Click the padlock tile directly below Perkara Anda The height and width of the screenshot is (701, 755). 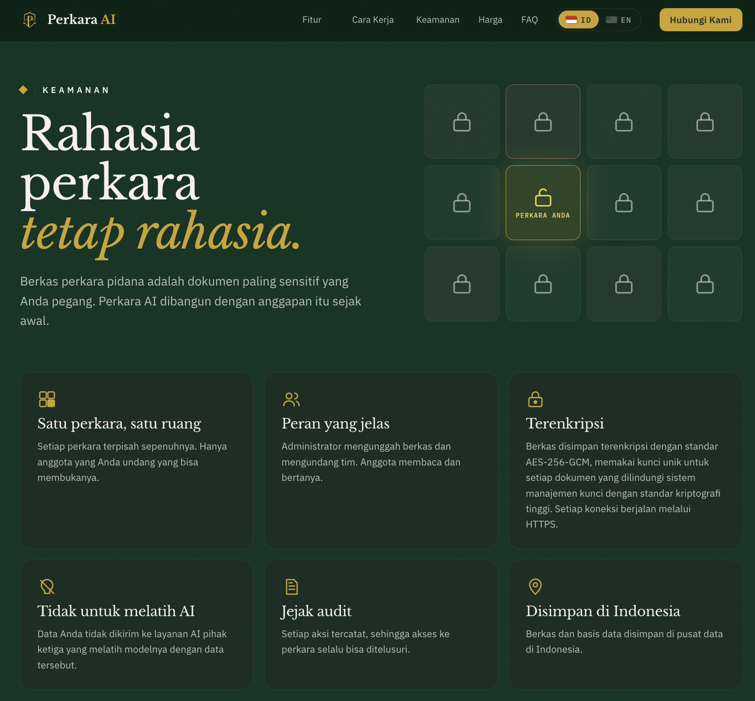(x=543, y=284)
